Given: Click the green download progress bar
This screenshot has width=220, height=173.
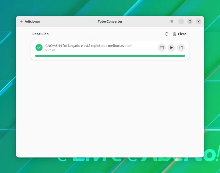Looking at the screenshot, I should pos(110,56).
